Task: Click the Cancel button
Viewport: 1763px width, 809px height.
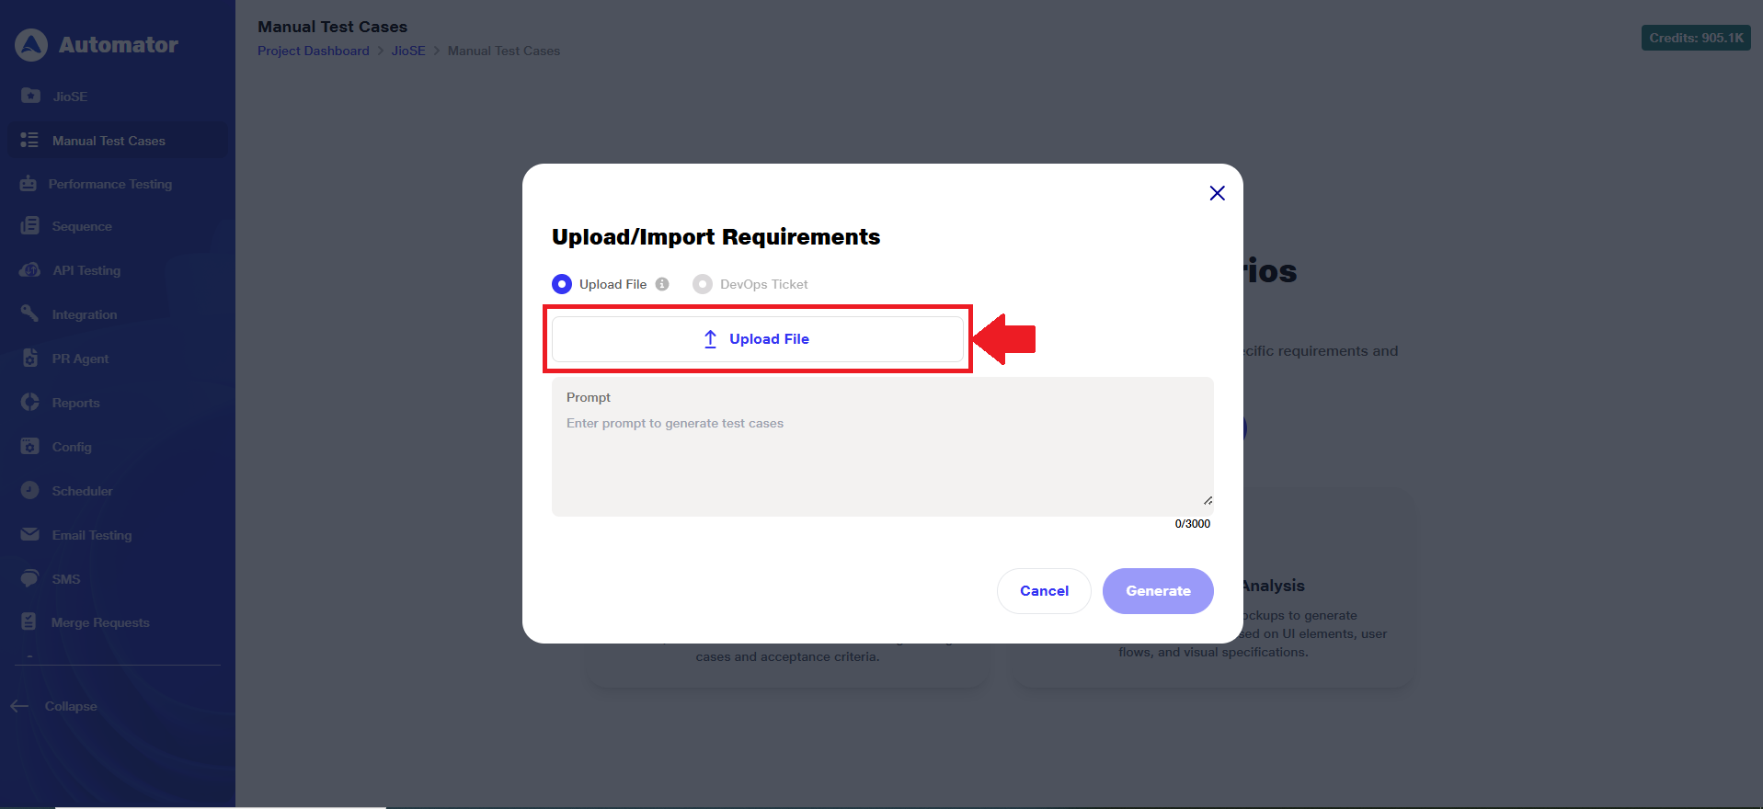Action: coord(1044,591)
